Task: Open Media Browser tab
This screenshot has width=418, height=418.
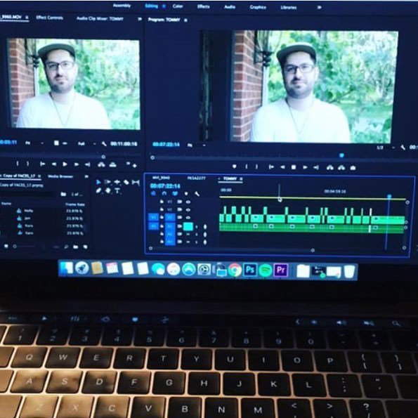Action: point(60,176)
